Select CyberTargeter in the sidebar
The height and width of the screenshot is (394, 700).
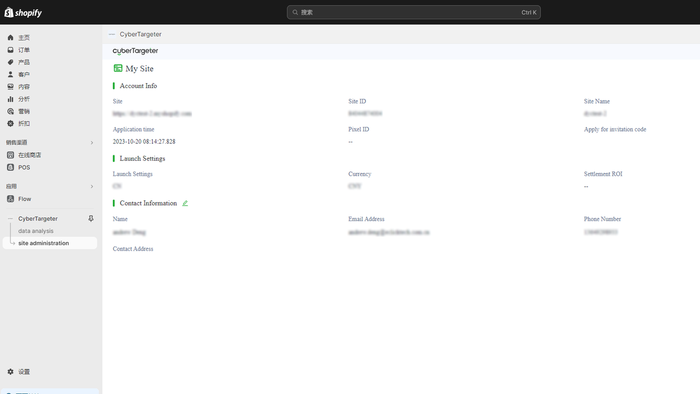coord(38,219)
